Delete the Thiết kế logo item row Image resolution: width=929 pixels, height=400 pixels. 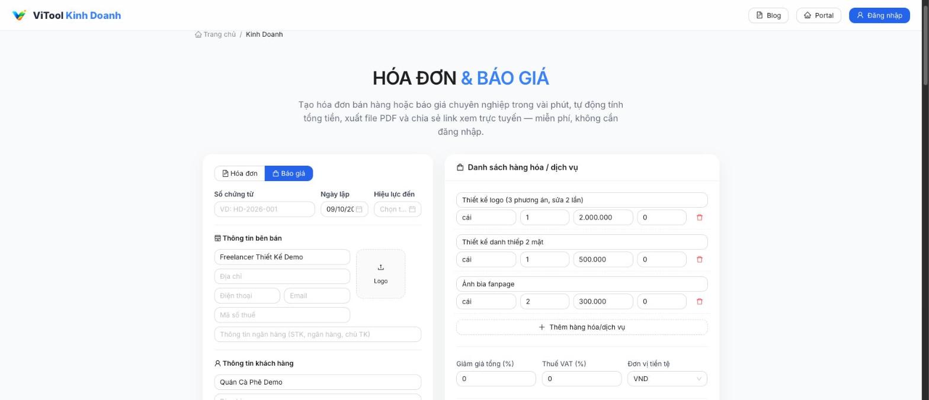point(699,217)
